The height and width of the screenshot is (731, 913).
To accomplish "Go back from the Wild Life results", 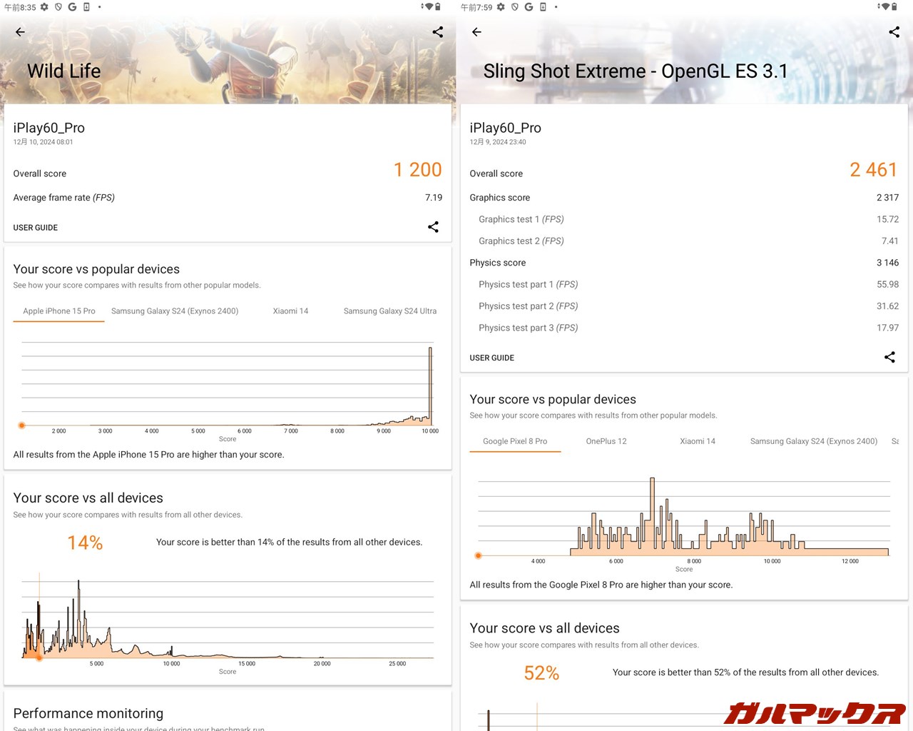I will pyautogui.click(x=20, y=32).
